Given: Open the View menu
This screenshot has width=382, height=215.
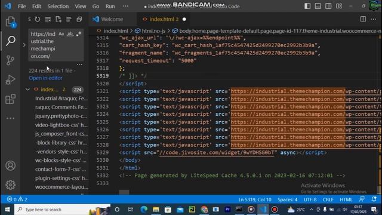Looking at the screenshot, I should pos(81,6).
